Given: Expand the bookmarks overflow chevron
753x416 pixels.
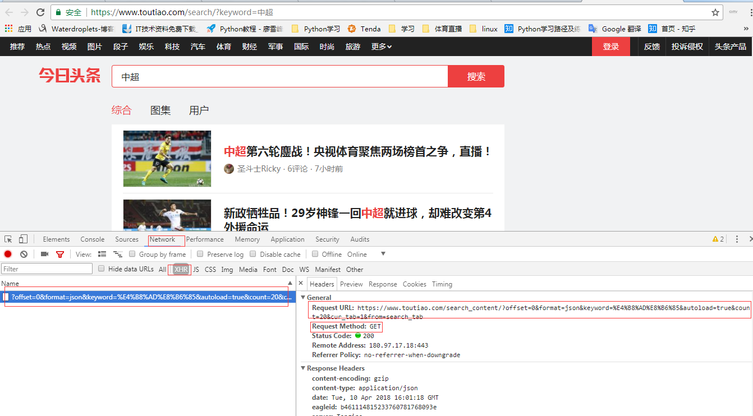Looking at the screenshot, I should (x=746, y=29).
